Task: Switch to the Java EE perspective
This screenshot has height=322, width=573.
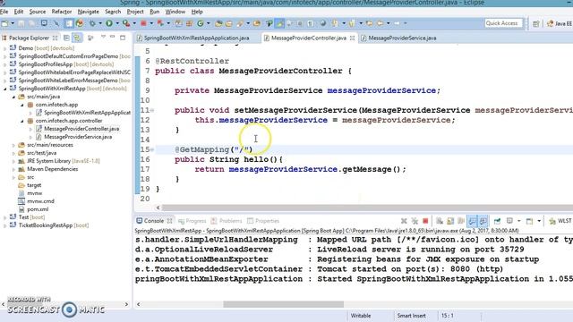Action: (560, 24)
